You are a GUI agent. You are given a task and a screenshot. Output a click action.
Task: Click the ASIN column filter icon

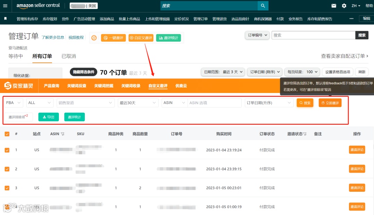pyautogui.click(x=62, y=134)
